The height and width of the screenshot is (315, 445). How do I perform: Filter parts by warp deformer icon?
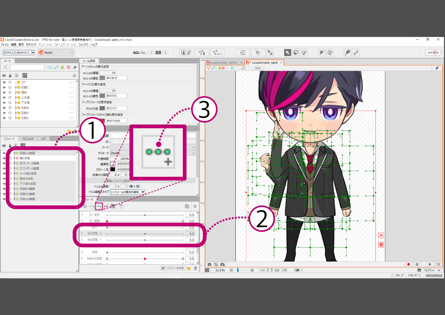click(62, 68)
